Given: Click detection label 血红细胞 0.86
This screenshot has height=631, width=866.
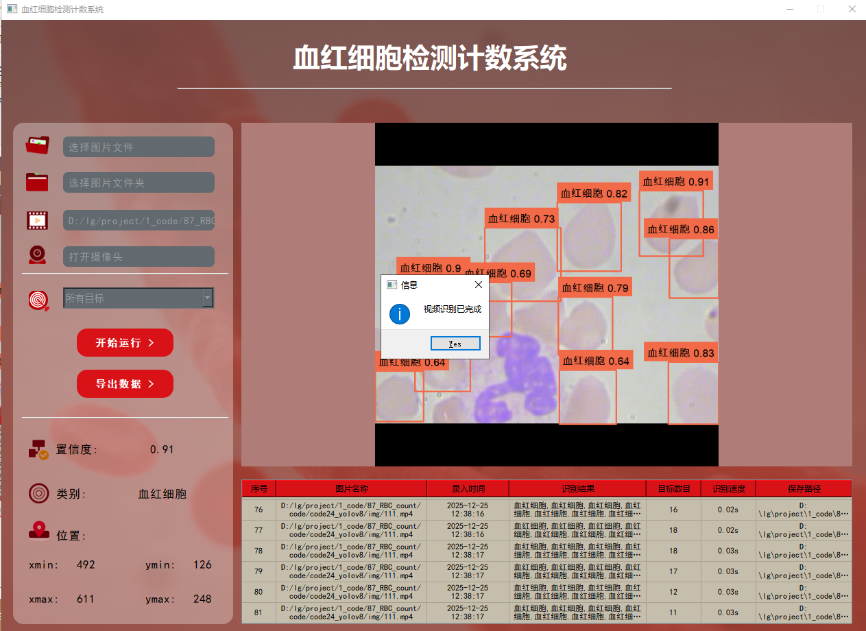Looking at the screenshot, I should coord(681,229).
